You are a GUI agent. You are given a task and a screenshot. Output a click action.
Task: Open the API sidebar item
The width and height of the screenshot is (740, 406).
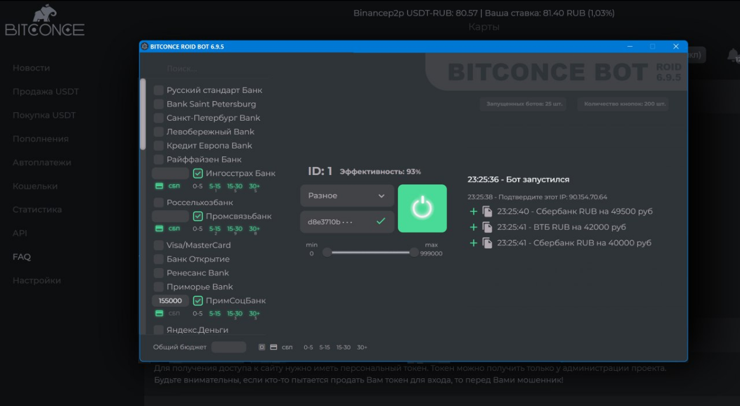[x=20, y=233]
